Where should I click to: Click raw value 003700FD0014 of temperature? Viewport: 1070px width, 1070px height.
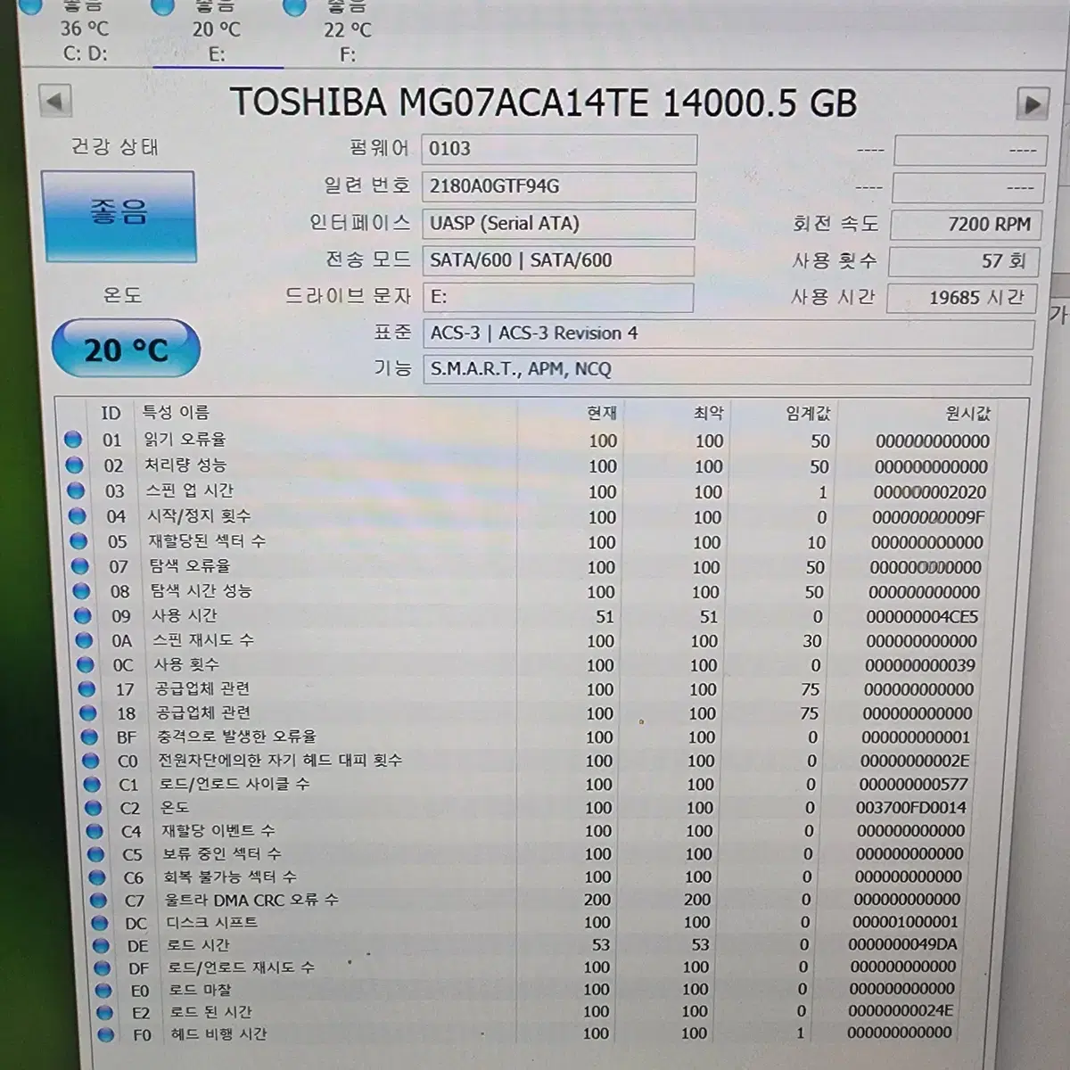click(x=910, y=808)
